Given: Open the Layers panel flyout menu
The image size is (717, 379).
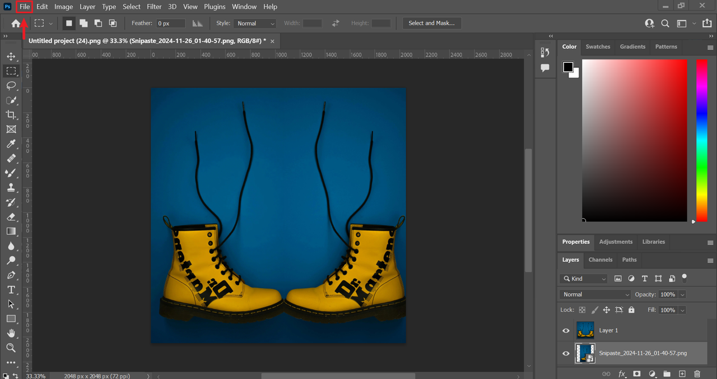Looking at the screenshot, I should [x=710, y=260].
